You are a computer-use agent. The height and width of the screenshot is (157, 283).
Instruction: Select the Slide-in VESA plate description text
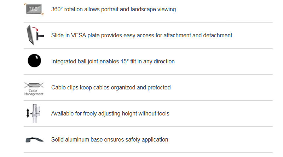(141, 36)
